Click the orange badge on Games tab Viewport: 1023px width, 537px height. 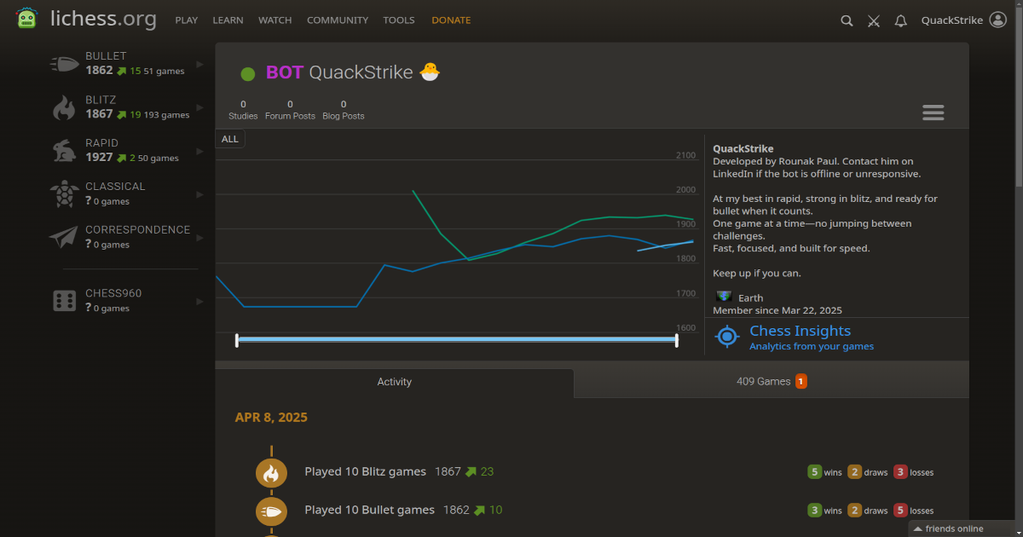point(801,382)
